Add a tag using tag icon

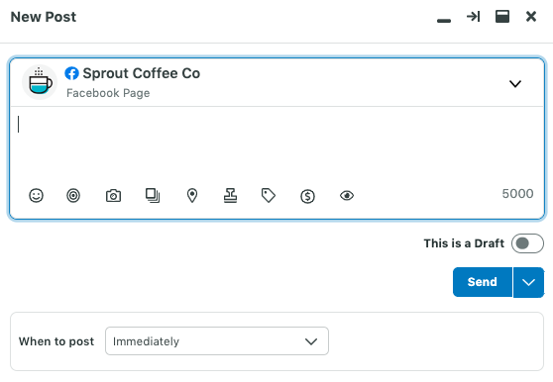tap(269, 195)
